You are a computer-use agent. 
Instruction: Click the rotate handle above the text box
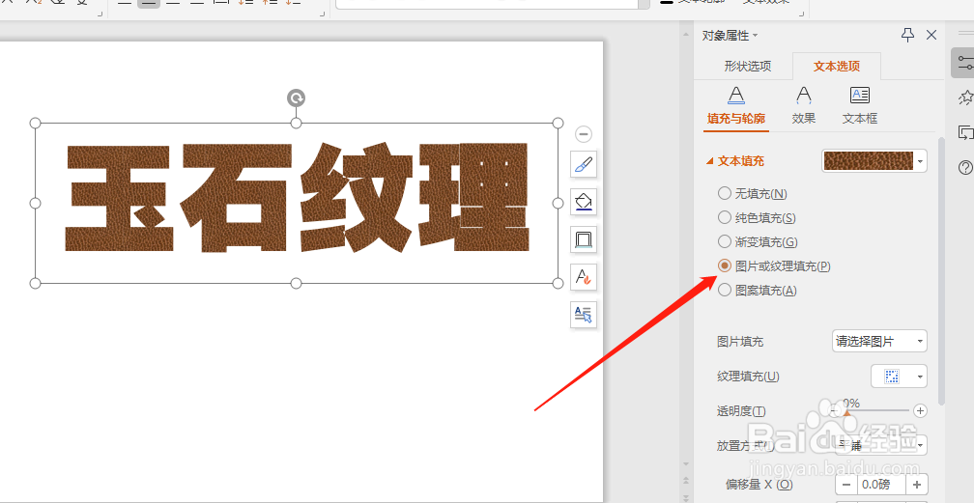(297, 98)
